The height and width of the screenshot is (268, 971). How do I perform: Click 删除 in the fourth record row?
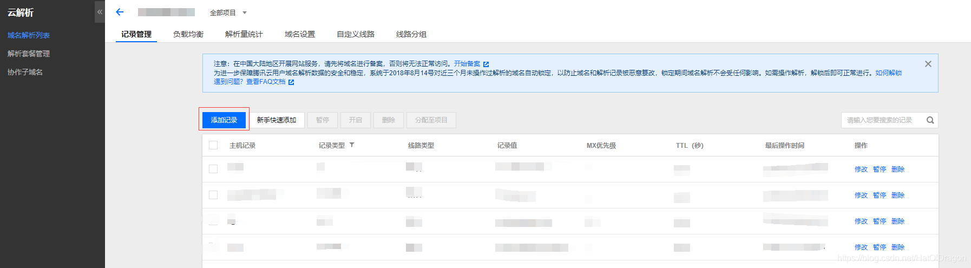pyautogui.click(x=898, y=247)
